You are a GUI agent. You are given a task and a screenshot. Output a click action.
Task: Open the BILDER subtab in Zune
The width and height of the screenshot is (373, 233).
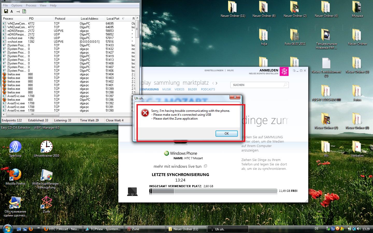pyautogui.click(x=192, y=89)
